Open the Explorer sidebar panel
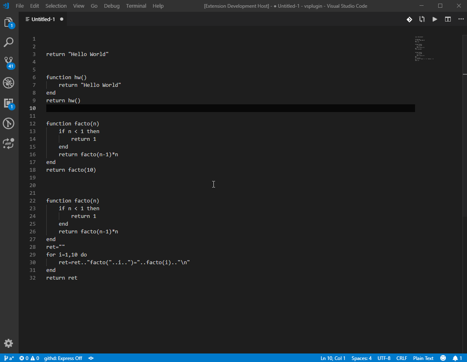The image size is (467, 362). [9, 22]
